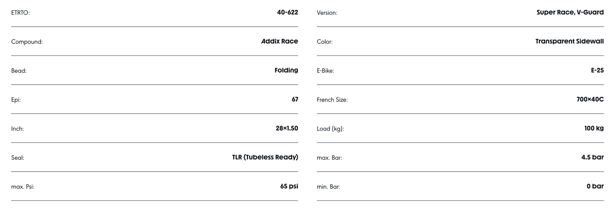Select the Super Race, V-Guard version text
The height and width of the screenshot is (209, 616).
click(x=570, y=12)
